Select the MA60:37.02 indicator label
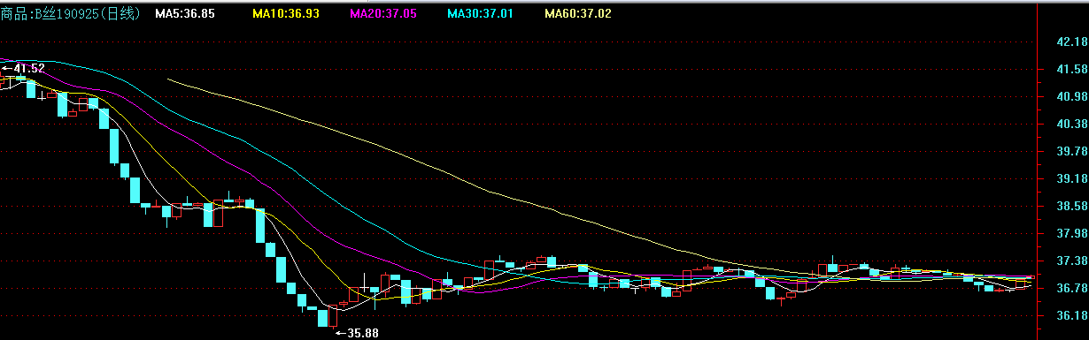Image resolution: width=1089 pixels, height=340 pixels. pyautogui.click(x=578, y=13)
